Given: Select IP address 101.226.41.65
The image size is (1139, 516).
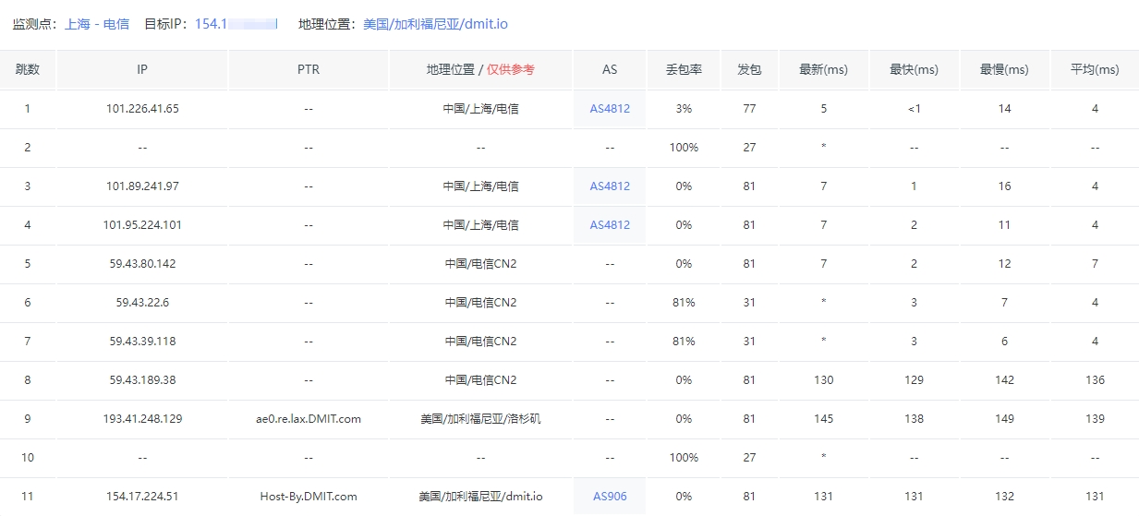Looking at the screenshot, I should (x=142, y=109).
